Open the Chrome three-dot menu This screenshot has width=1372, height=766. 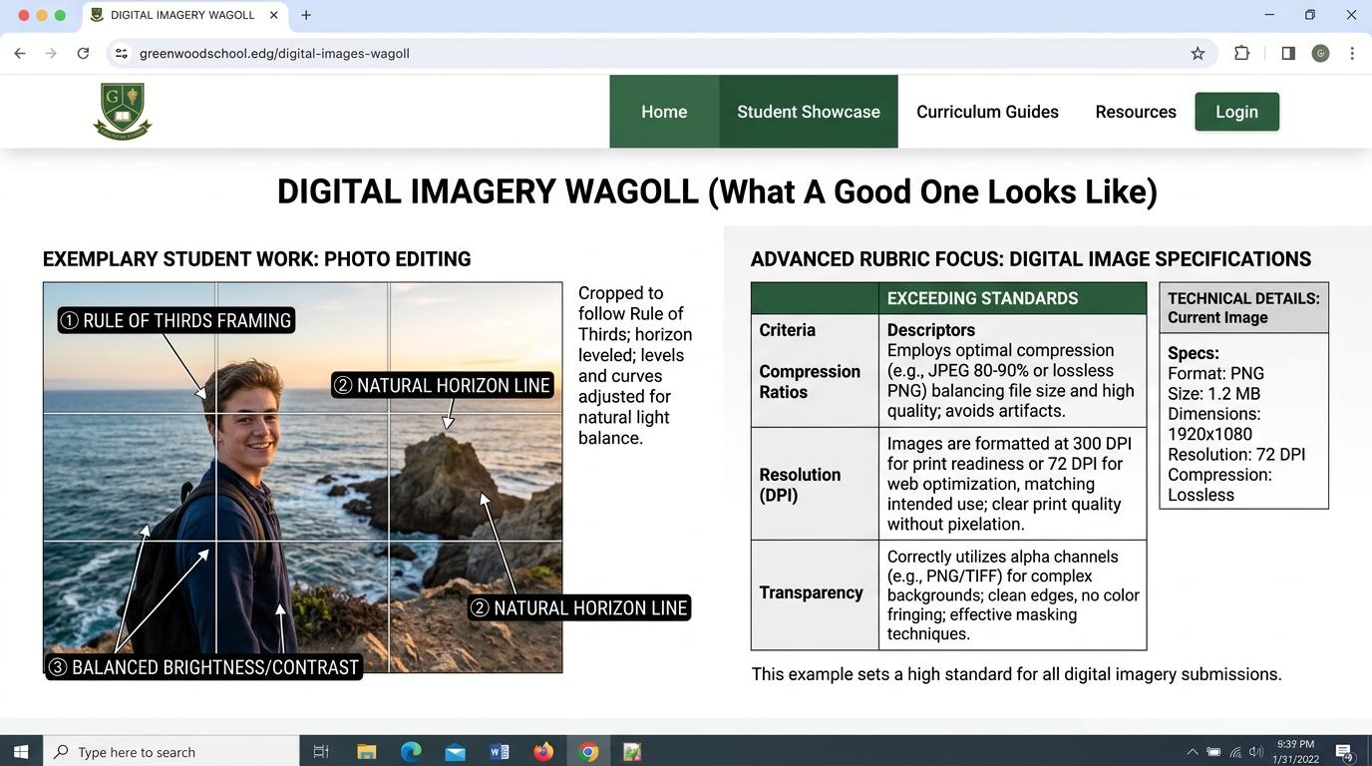click(1352, 53)
